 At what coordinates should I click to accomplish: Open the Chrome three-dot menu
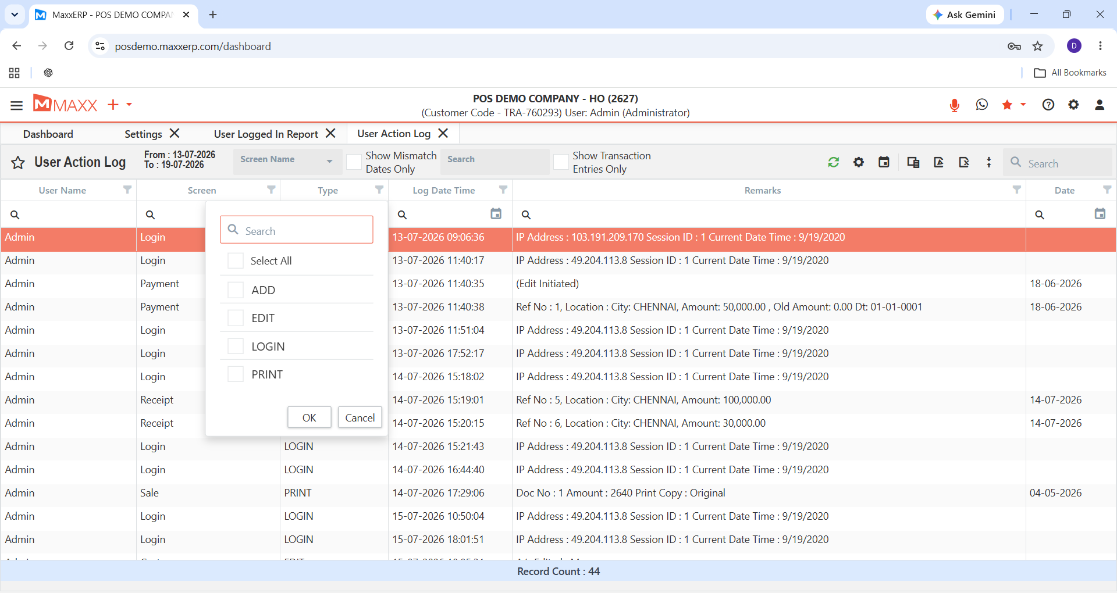click(1100, 46)
